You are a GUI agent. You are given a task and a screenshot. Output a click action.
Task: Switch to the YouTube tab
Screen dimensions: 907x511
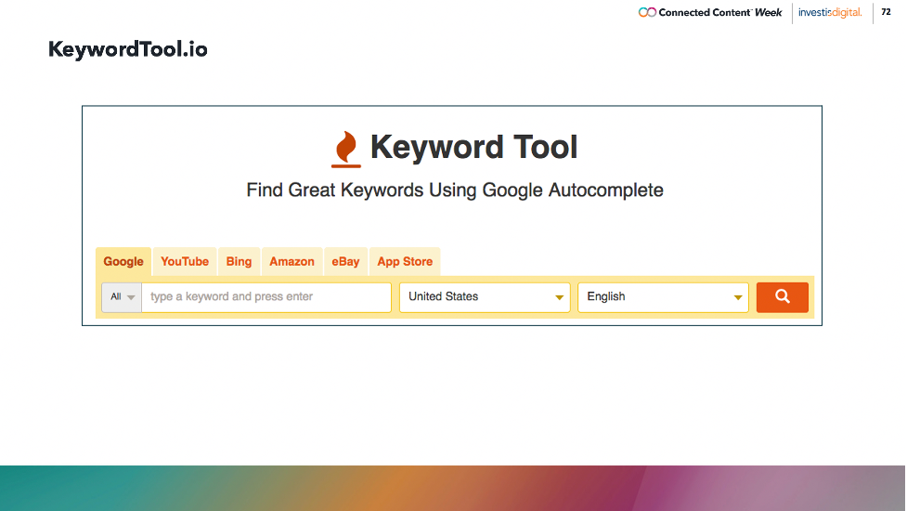pos(185,262)
